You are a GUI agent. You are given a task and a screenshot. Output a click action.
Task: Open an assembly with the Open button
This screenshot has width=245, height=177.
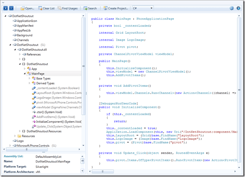pyautogui.click(x=27, y=8)
